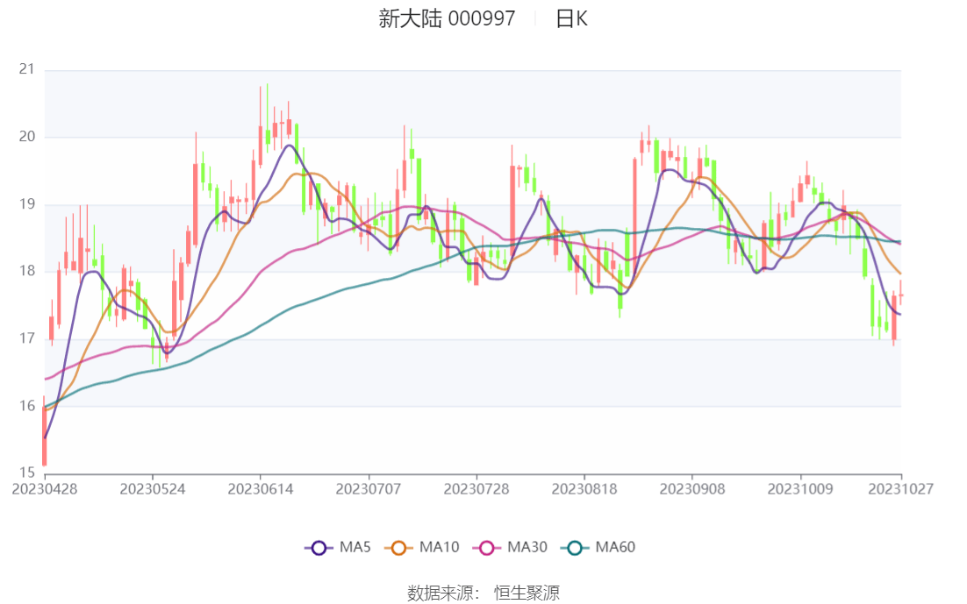Click the first red candlestick at 20230428
Viewport: 967px width, 604px height.
(x=44, y=436)
